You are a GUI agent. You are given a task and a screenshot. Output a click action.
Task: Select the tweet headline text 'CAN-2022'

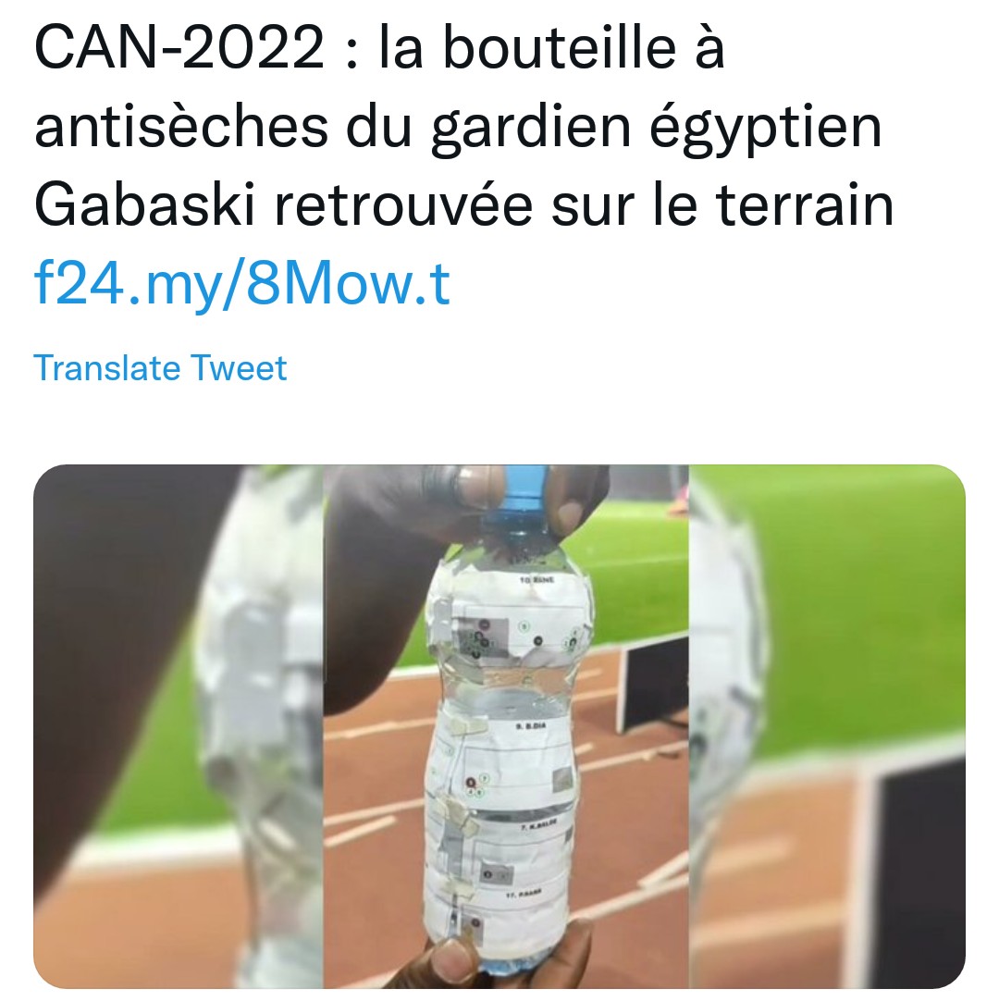coord(180,48)
